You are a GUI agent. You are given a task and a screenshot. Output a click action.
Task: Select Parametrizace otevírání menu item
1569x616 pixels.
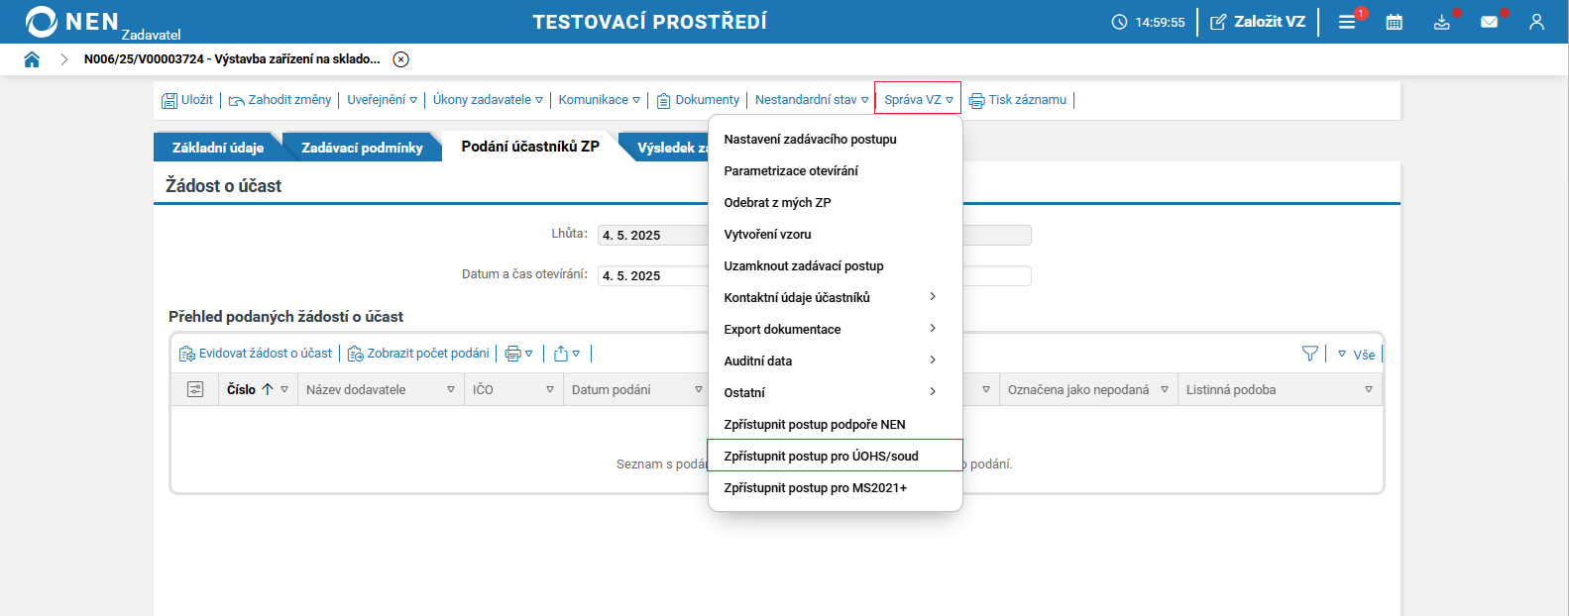click(x=836, y=171)
